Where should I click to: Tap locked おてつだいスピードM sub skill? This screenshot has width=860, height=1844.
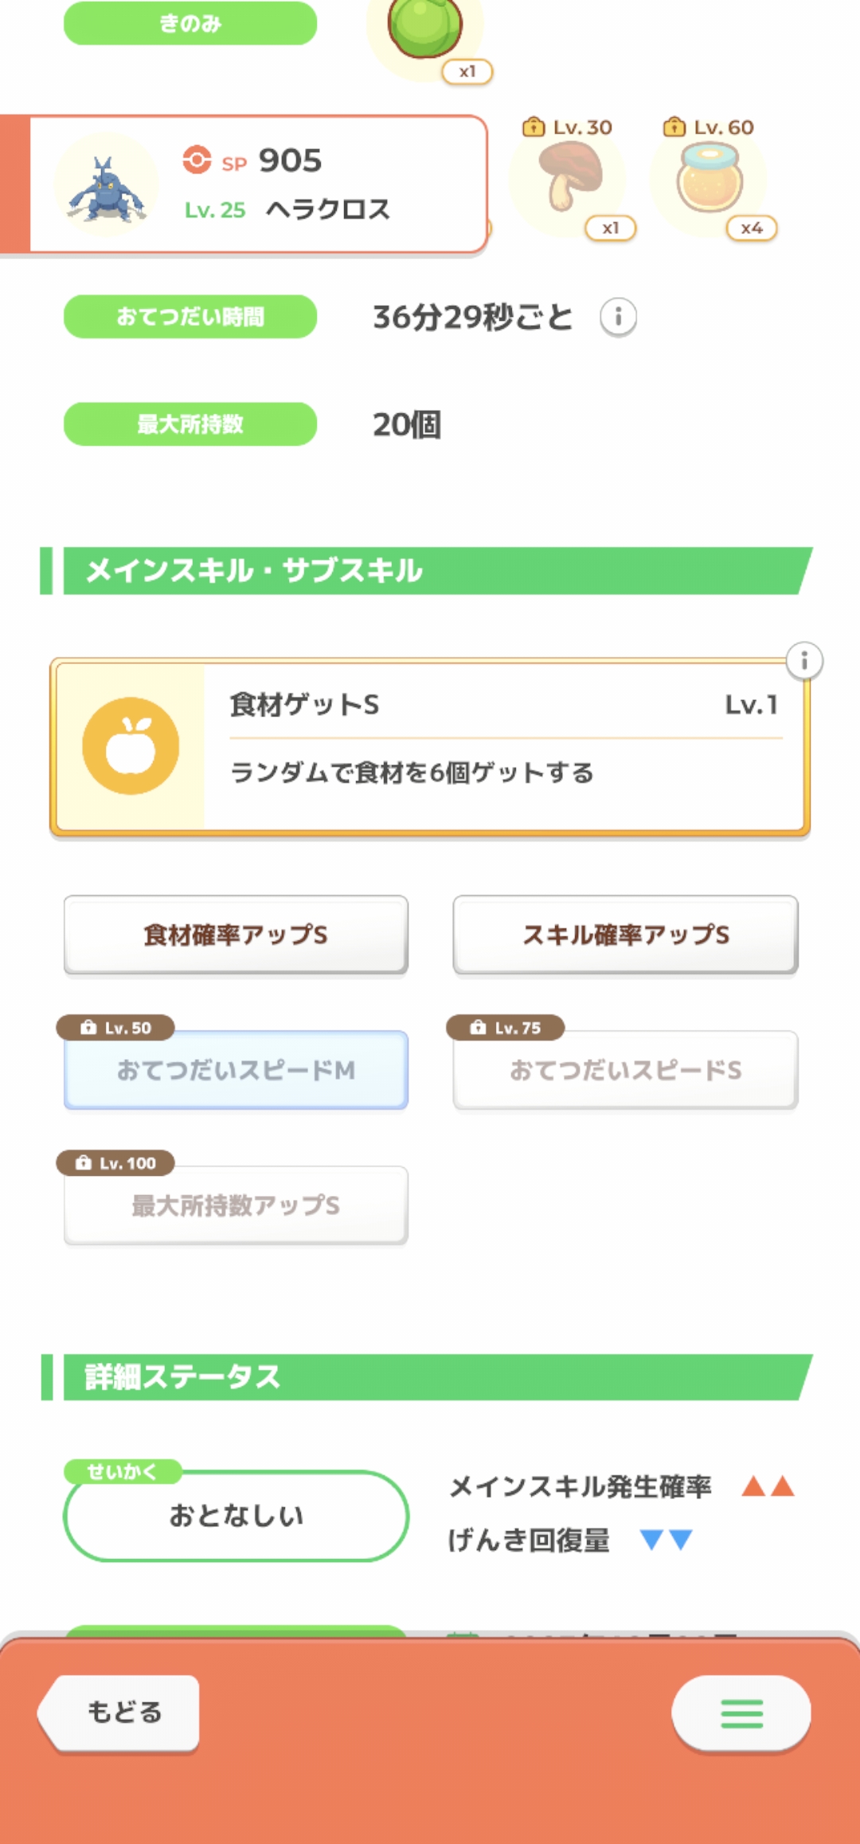(236, 1070)
